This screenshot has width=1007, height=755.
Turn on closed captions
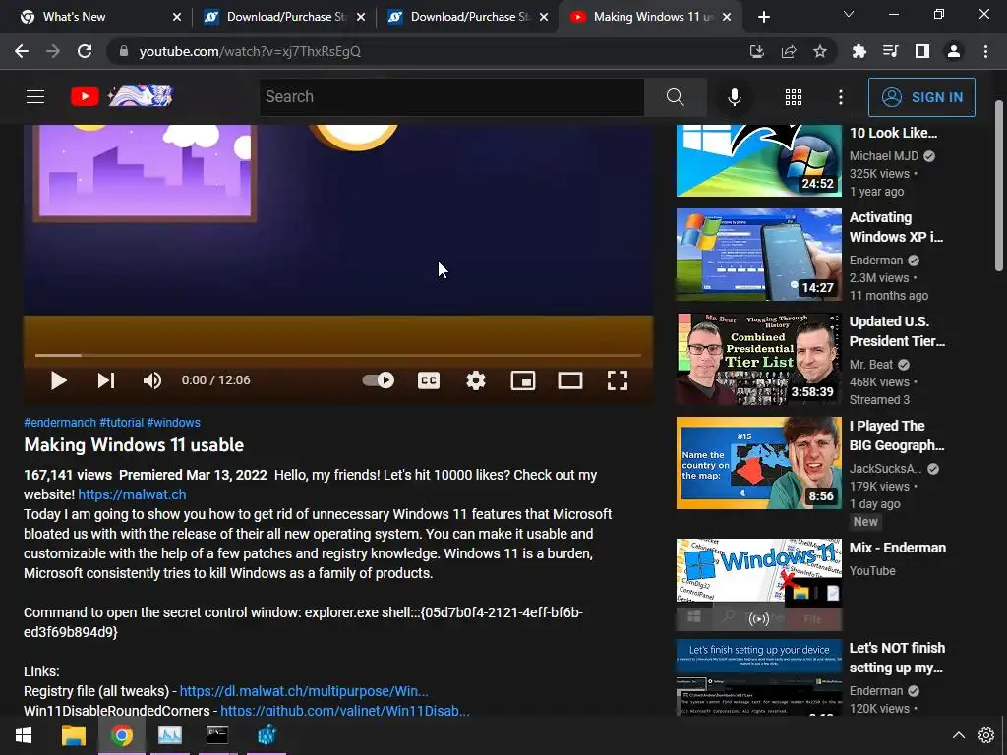point(429,380)
